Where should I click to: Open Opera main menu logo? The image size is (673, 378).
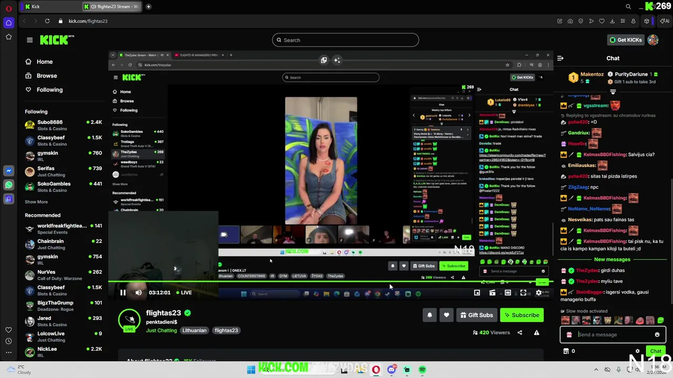coord(8,8)
